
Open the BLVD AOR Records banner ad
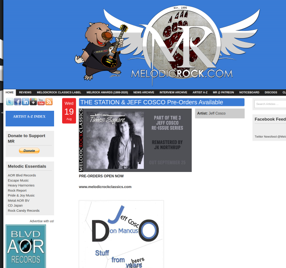26,246
